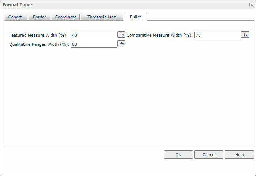256x176 pixels.
Task: Focus the Comparative Measure Width input field
Action: click(x=217, y=35)
